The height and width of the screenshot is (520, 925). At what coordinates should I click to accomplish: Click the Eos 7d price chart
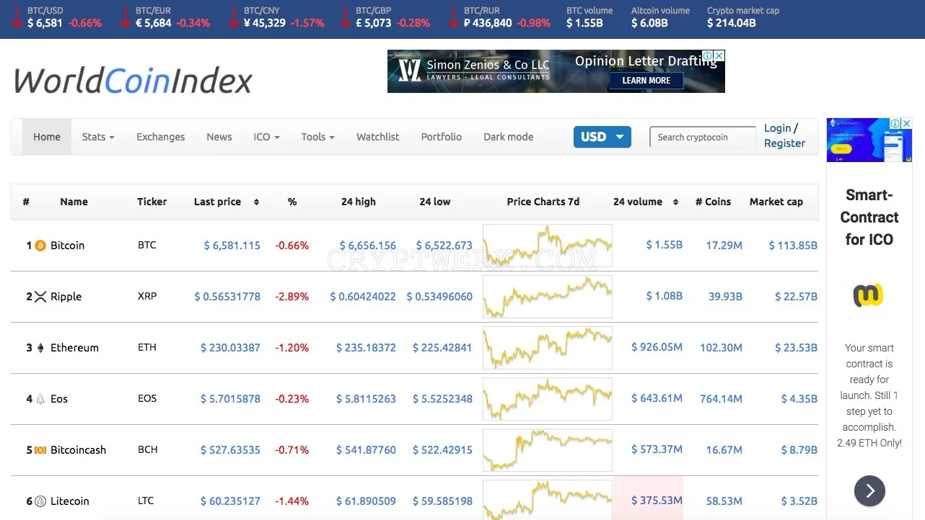548,399
